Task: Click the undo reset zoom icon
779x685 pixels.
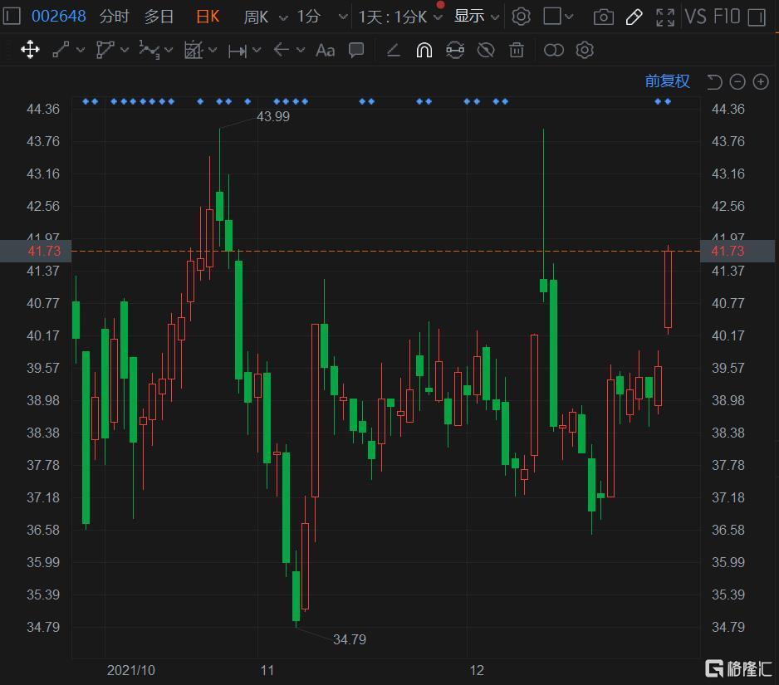Action: point(714,81)
